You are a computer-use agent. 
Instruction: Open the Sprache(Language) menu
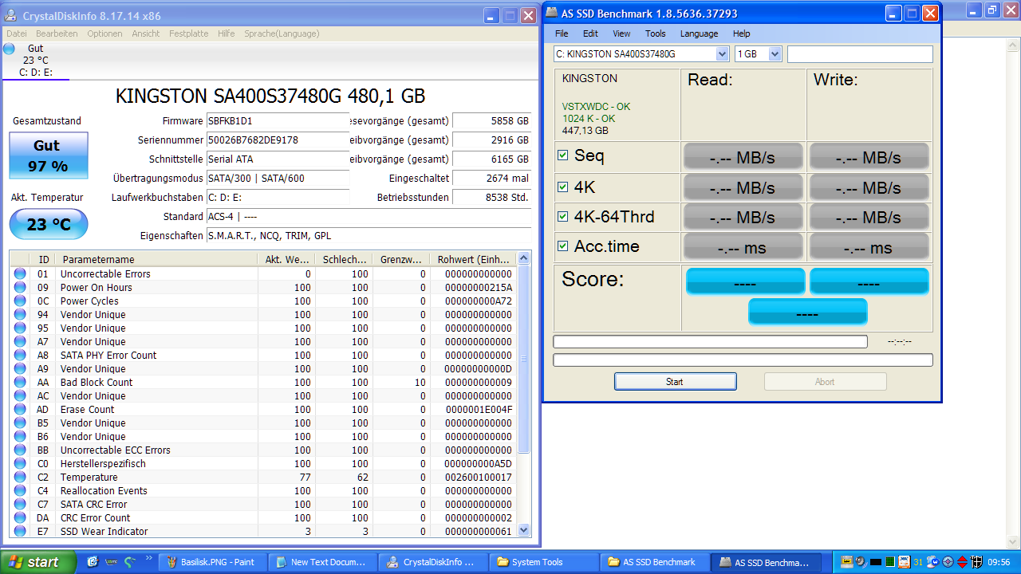pyautogui.click(x=282, y=33)
